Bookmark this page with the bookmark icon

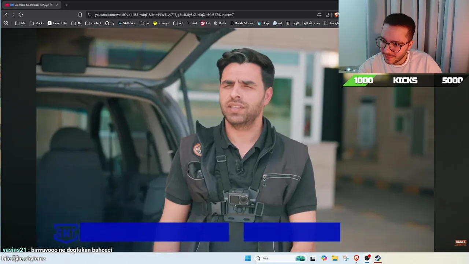(x=80, y=15)
